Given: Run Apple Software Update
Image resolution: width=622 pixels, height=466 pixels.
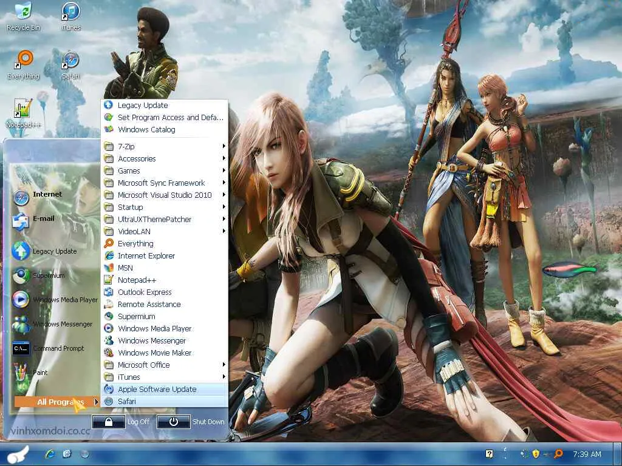Looking at the screenshot, I should point(165,389).
